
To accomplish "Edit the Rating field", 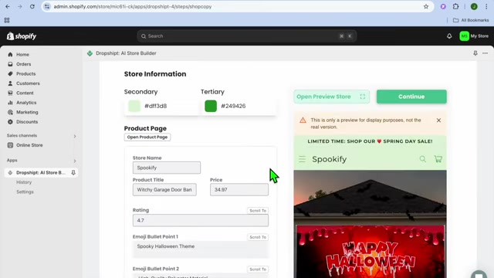I will [x=201, y=220].
